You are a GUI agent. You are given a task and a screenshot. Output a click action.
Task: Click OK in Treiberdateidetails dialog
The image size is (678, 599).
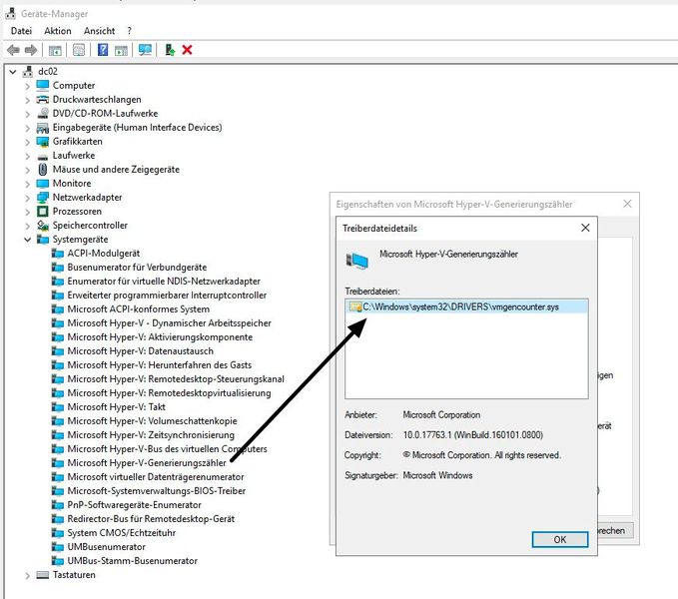(559, 539)
